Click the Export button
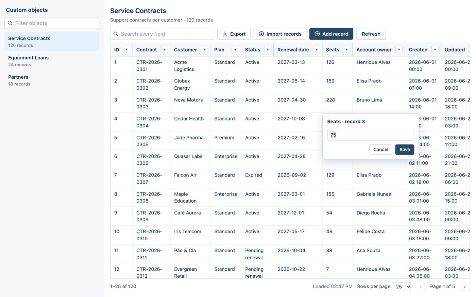 click(234, 34)
